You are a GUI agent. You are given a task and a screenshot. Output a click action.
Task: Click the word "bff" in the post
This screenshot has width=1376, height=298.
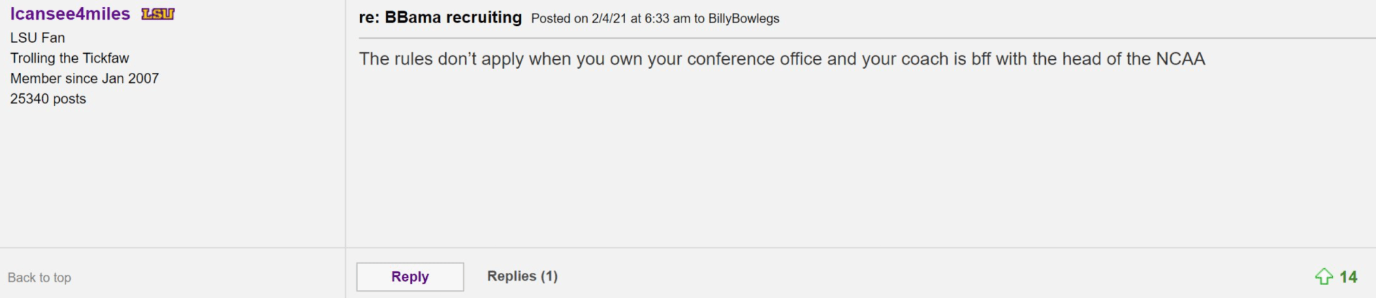click(981, 59)
